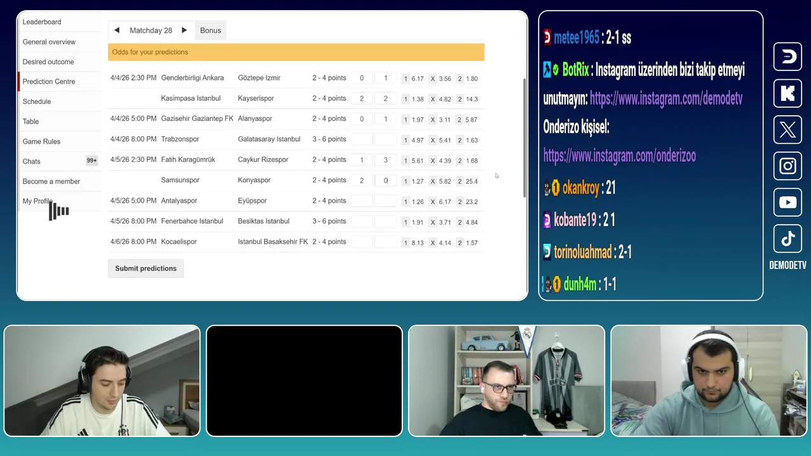Go to previous matchday with left arrow
The image size is (811, 456).
click(117, 30)
